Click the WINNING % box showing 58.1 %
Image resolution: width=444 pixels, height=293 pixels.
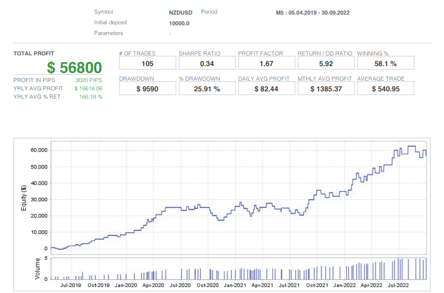[x=385, y=63]
